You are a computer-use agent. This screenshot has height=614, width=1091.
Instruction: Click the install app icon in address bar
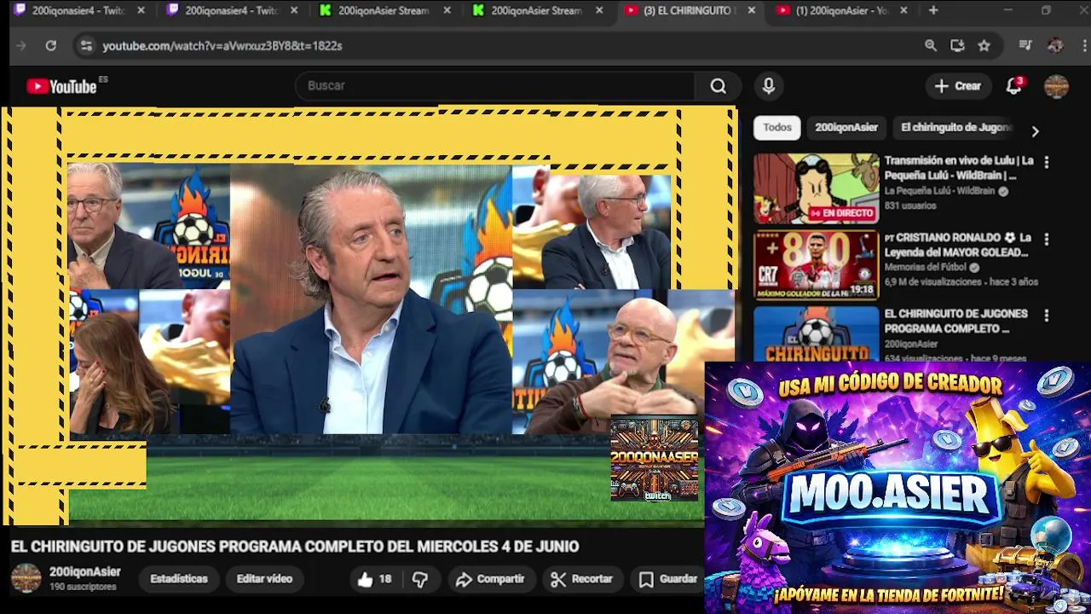(x=957, y=46)
